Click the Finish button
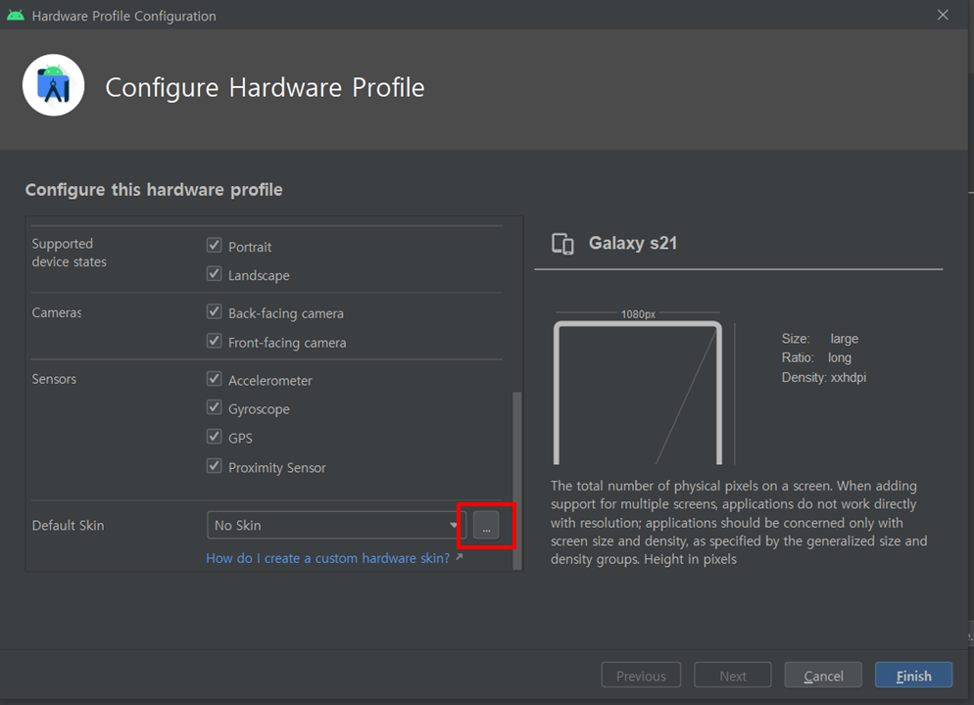Image resolution: width=974 pixels, height=705 pixels. tap(913, 676)
